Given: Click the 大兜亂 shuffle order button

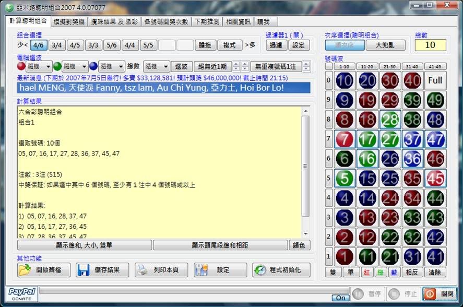Looking at the screenshot, I should [x=385, y=45].
